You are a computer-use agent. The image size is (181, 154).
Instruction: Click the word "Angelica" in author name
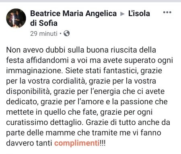[101, 14]
